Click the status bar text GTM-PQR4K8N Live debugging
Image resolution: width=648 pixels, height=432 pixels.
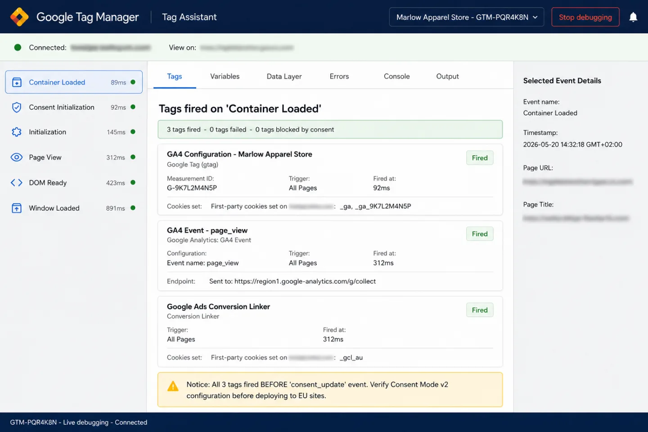(x=79, y=422)
